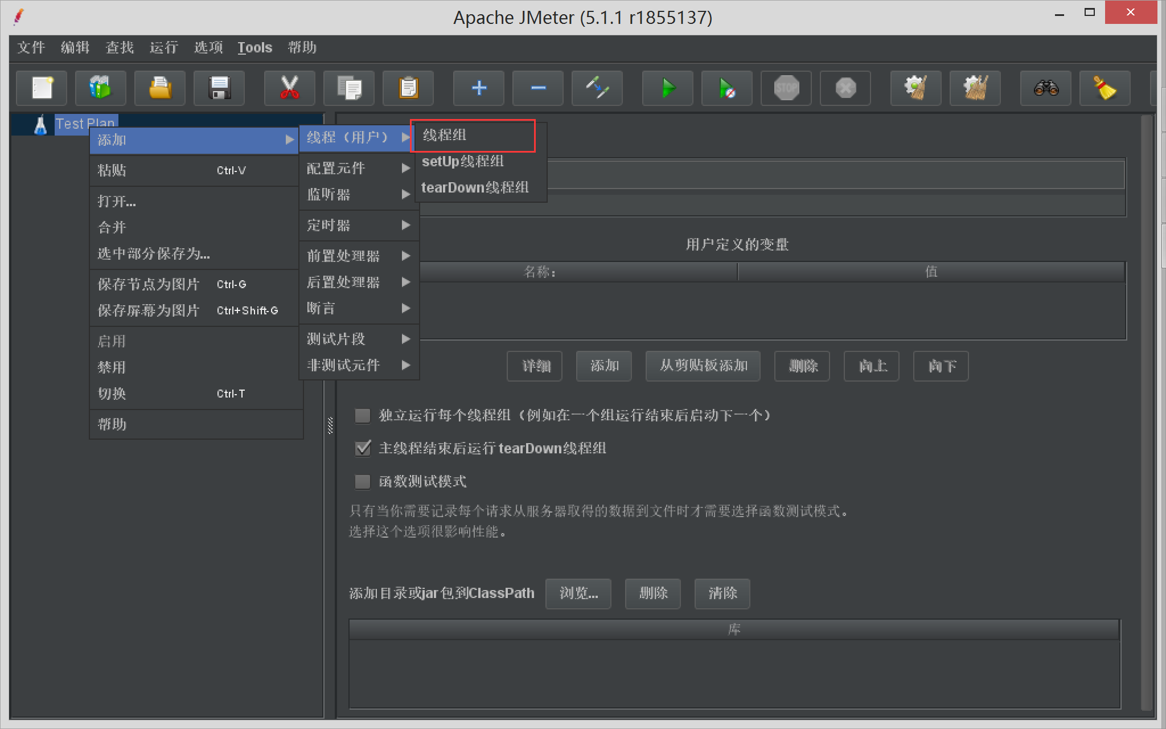Paste element from clipboard via toolbar
The image size is (1166, 729).
point(408,88)
